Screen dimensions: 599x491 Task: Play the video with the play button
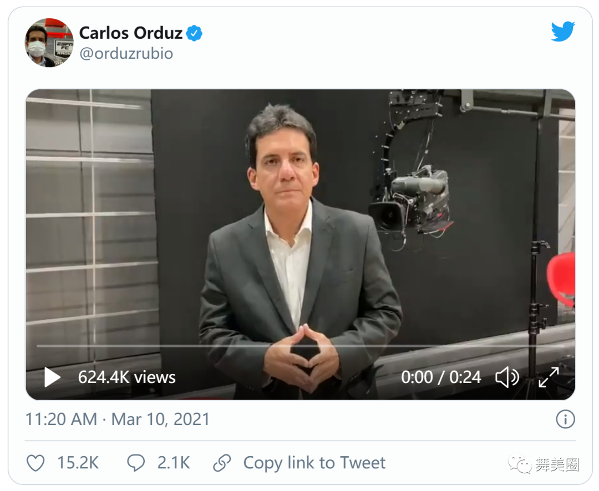[x=52, y=377]
